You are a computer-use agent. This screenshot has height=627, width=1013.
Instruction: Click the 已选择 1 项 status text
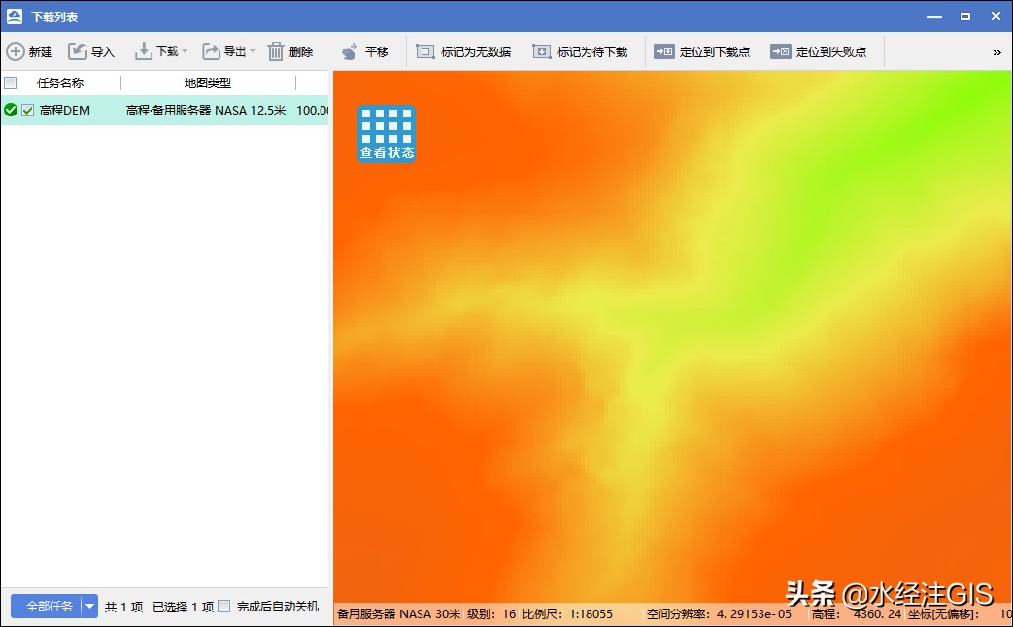pos(183,607)
